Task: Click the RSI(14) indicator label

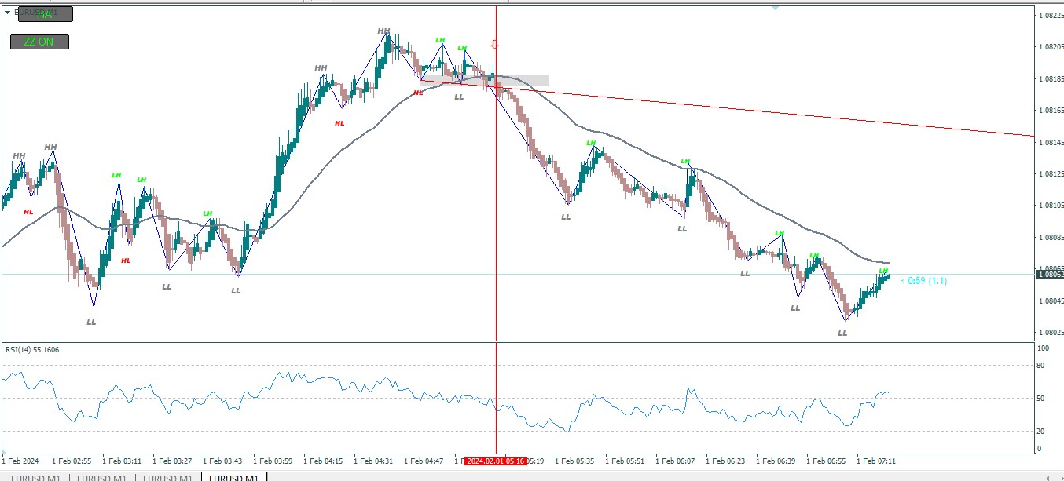Action: point(32,349)
